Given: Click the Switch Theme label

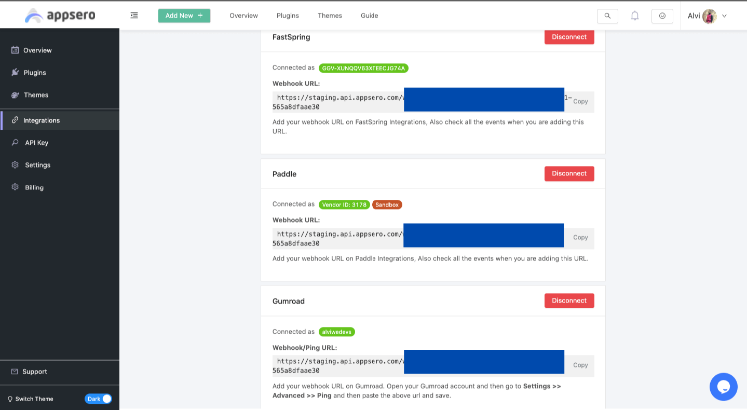Looking at the screenshot, I should 34,399.
